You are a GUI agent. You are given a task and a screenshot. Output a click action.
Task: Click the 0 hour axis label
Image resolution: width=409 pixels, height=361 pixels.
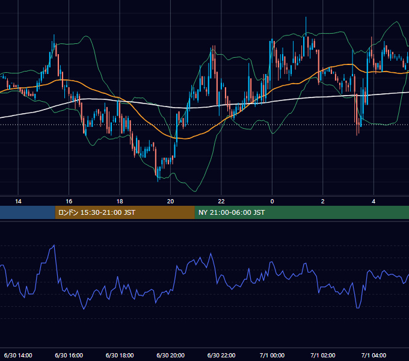coord(272,202)
